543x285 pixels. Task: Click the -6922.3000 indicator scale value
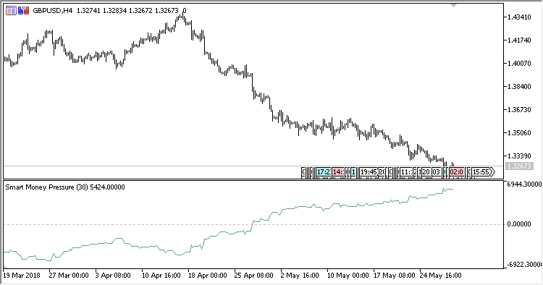(x=524, y=265)
